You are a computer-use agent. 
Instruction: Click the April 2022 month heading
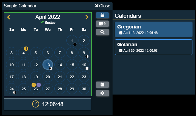pyautogui.click(x=48, y=17)
